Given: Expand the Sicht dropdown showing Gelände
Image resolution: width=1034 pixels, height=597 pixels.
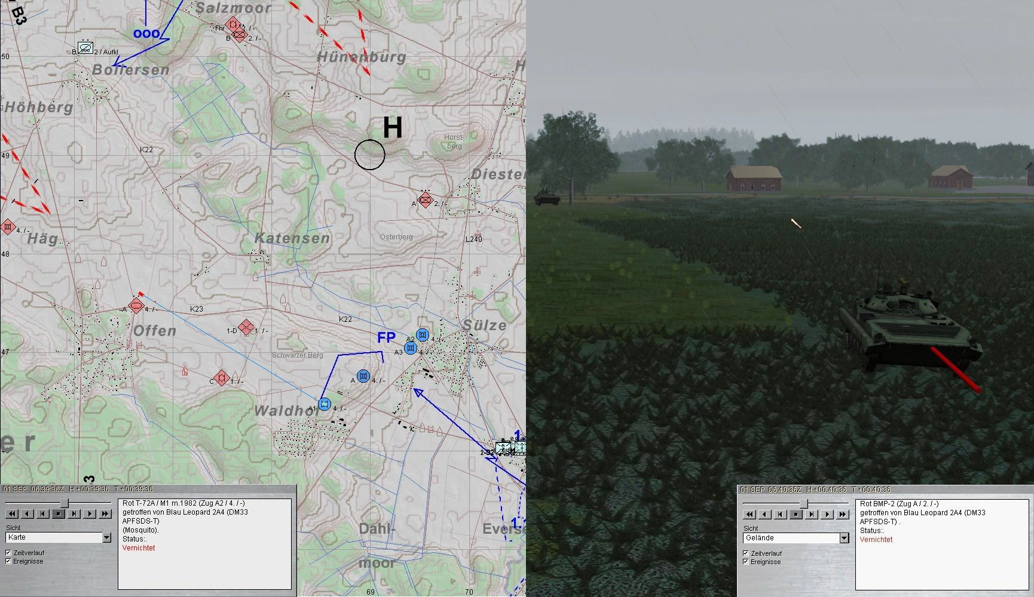Looking at the screenshot, I should [x=844, y=538].
